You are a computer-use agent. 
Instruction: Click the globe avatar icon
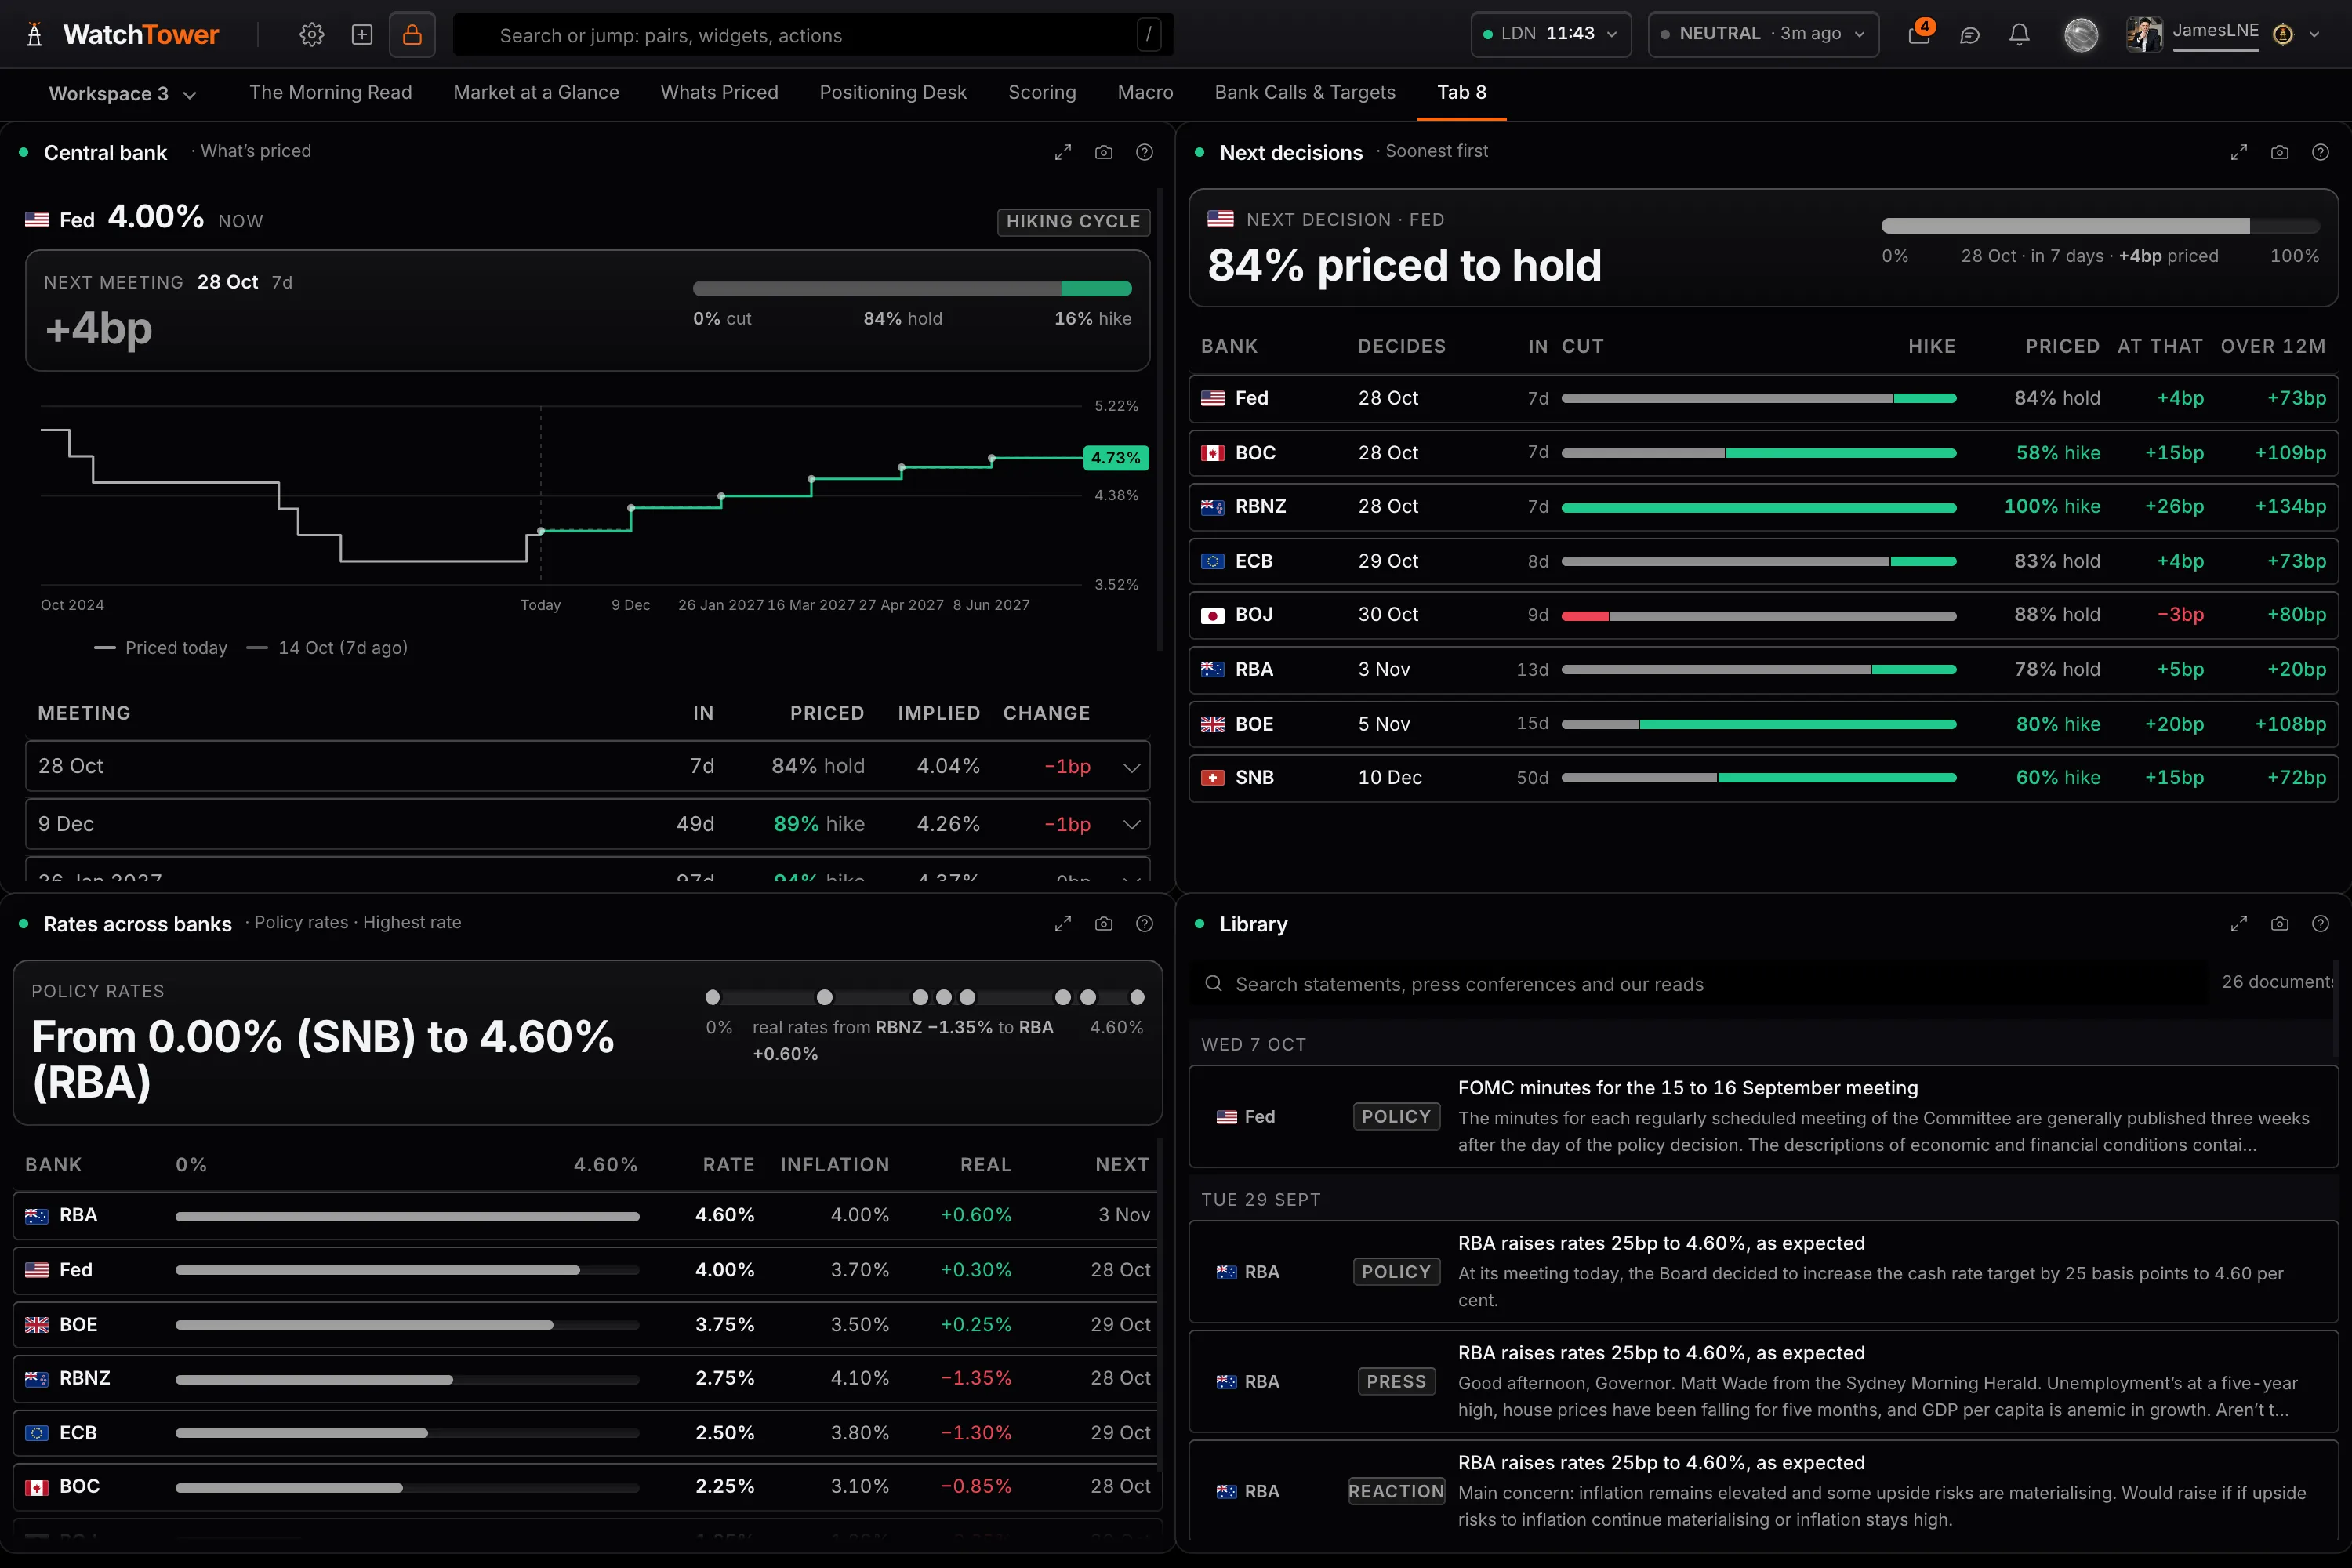click(x=2081, y=35)
